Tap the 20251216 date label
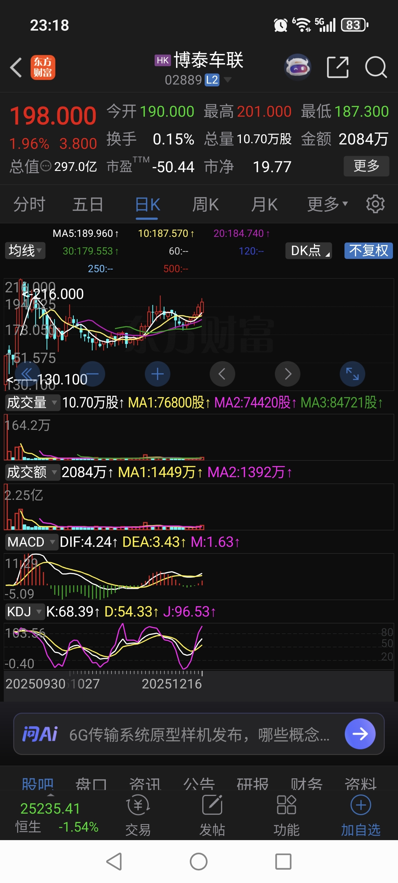 [x=172, y=684]
